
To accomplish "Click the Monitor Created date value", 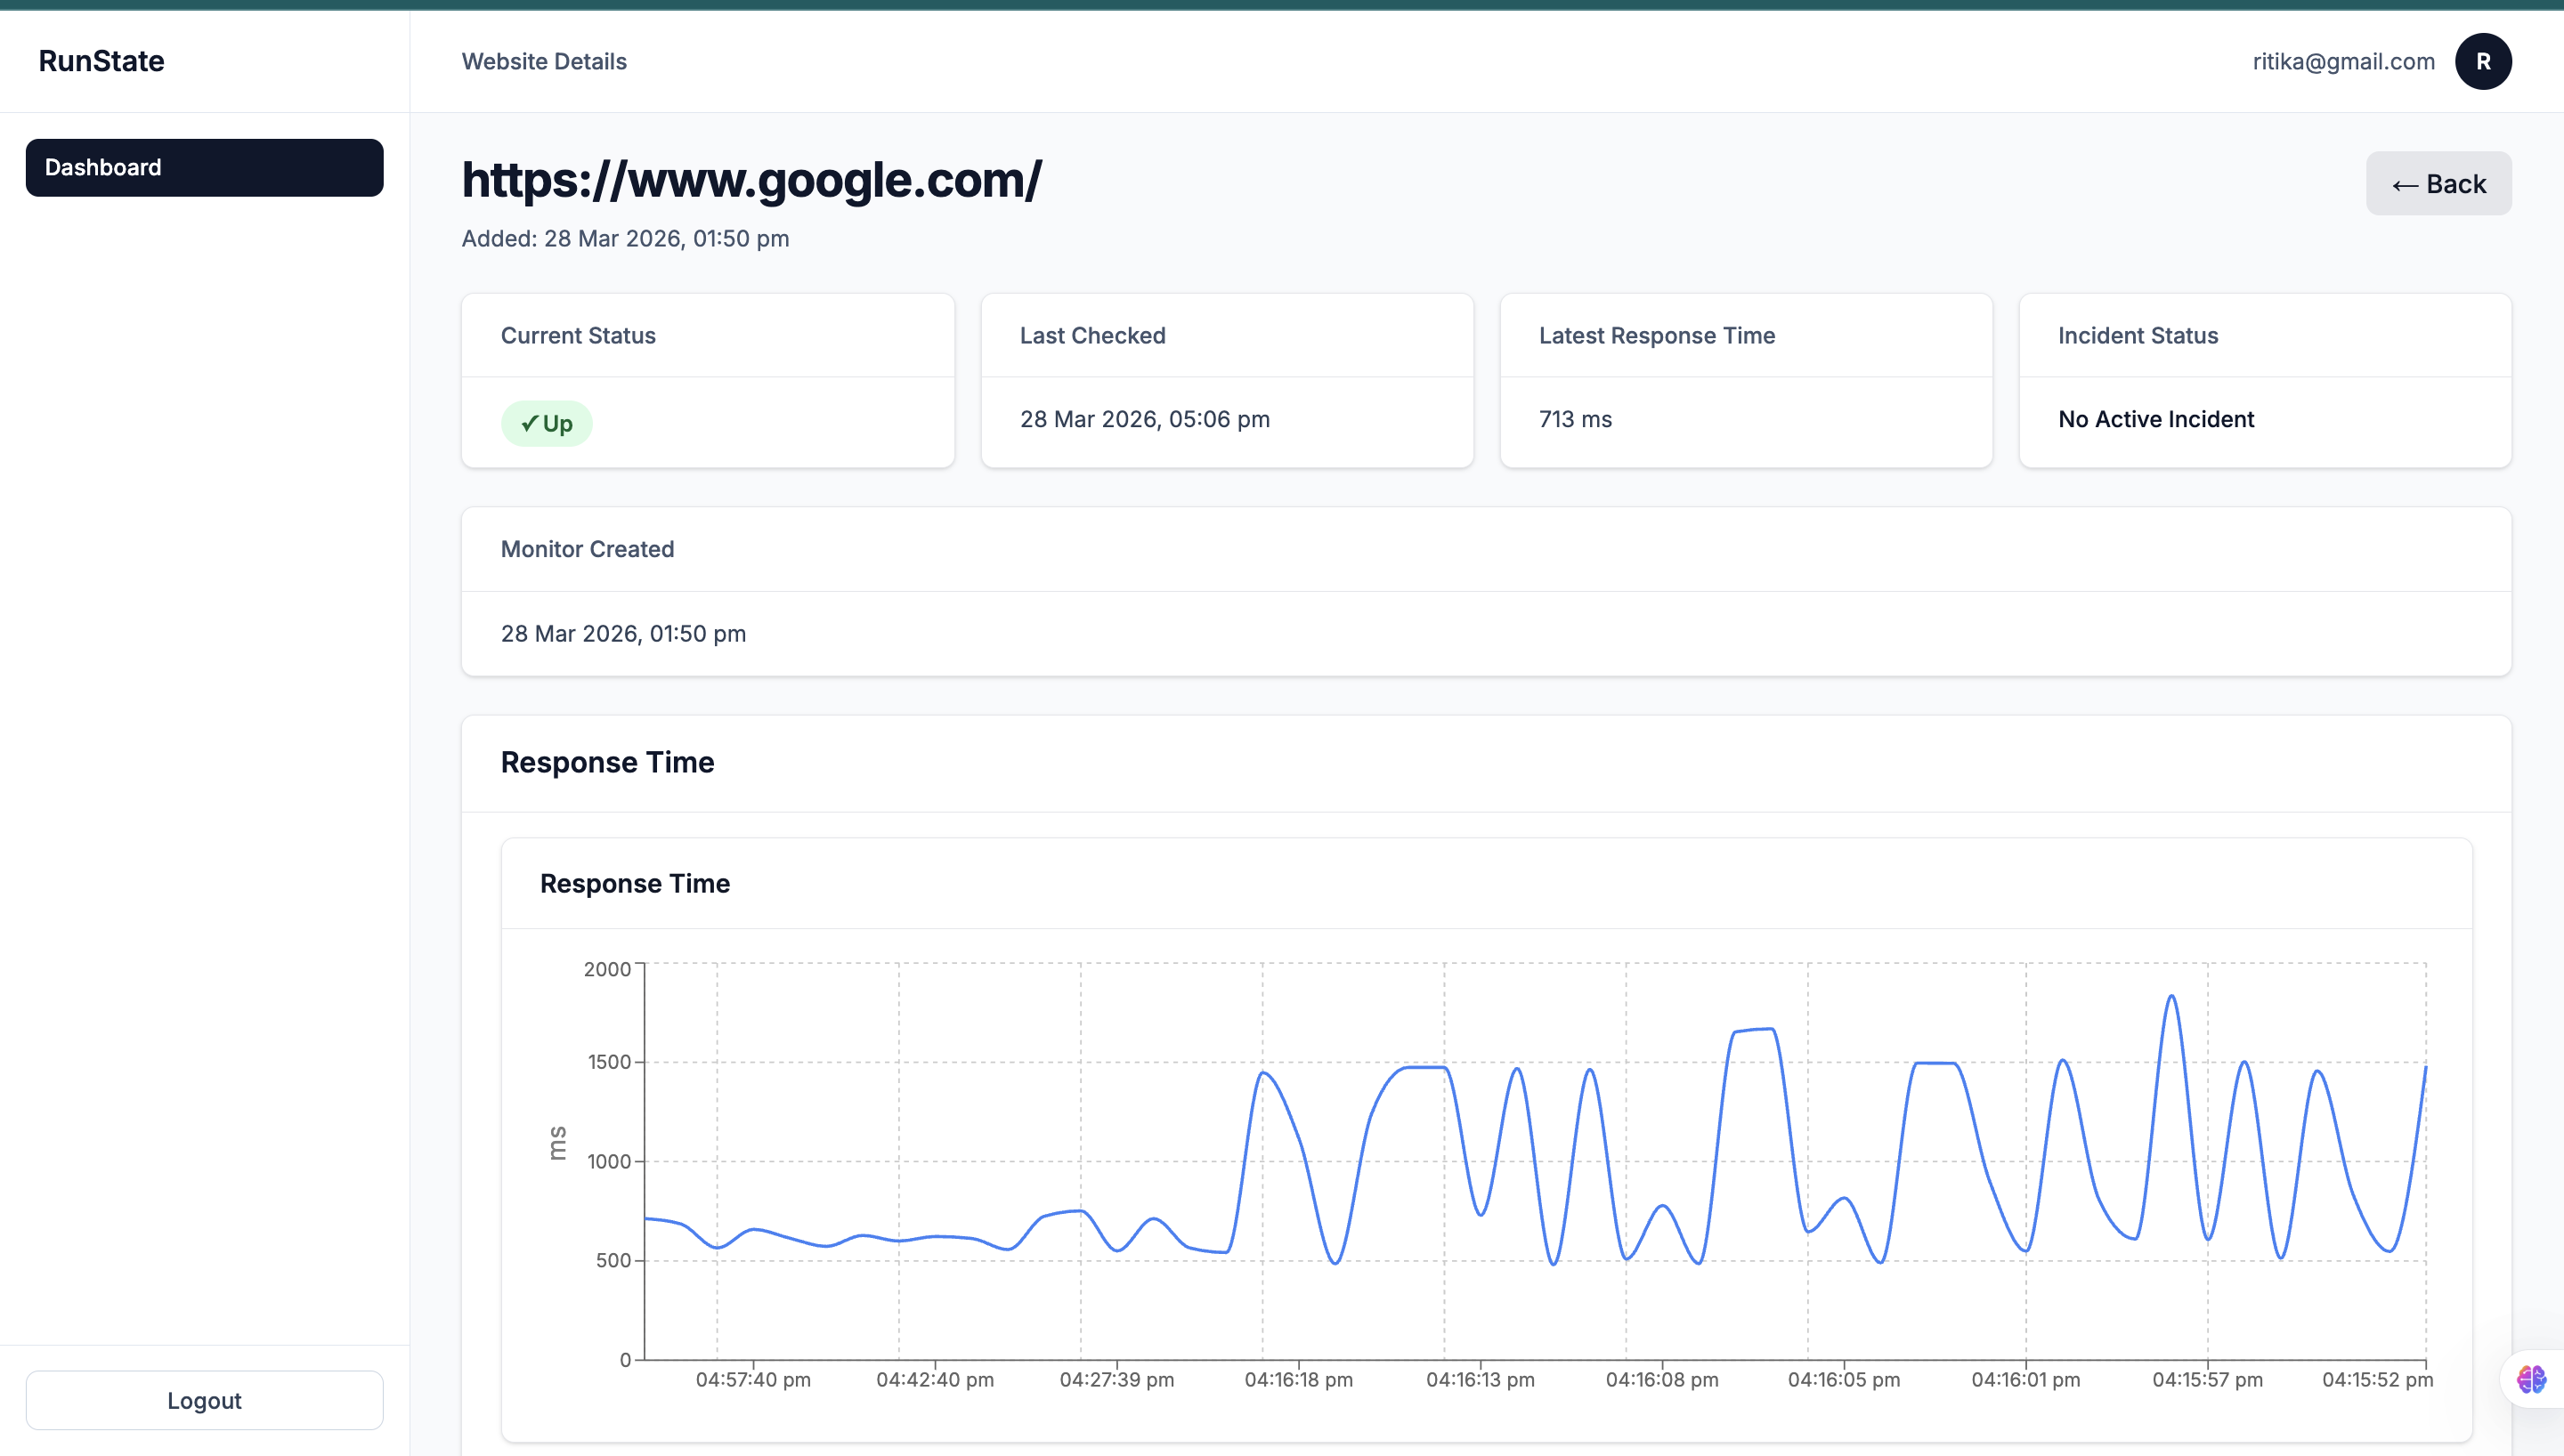I will pos(623,633).
